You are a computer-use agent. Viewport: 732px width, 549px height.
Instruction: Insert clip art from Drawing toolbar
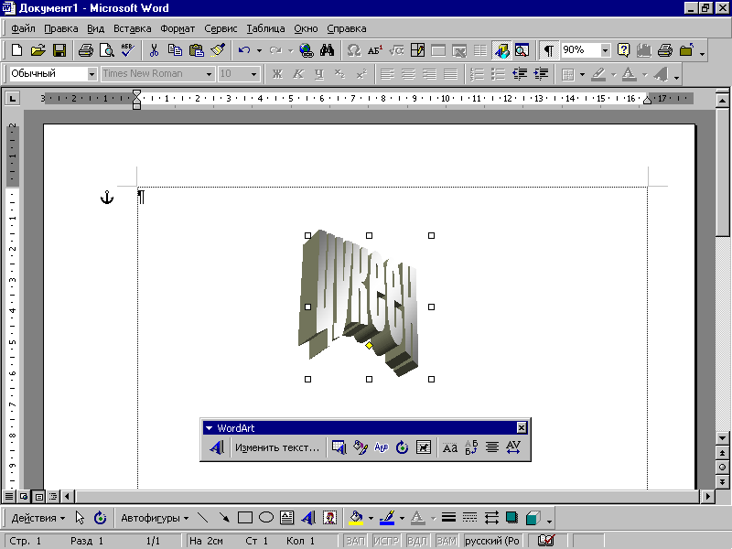329,518
